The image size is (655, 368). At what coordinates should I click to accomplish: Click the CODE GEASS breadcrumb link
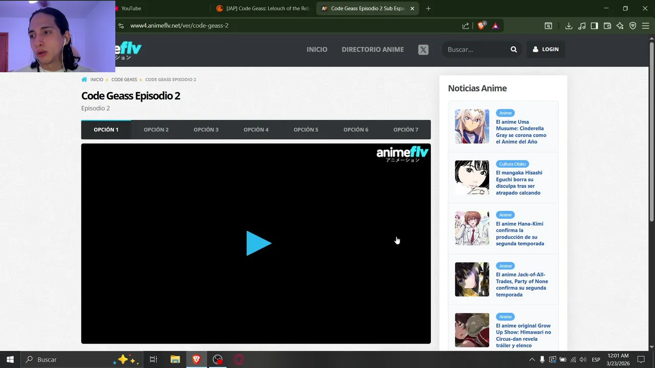pos(124,80)
